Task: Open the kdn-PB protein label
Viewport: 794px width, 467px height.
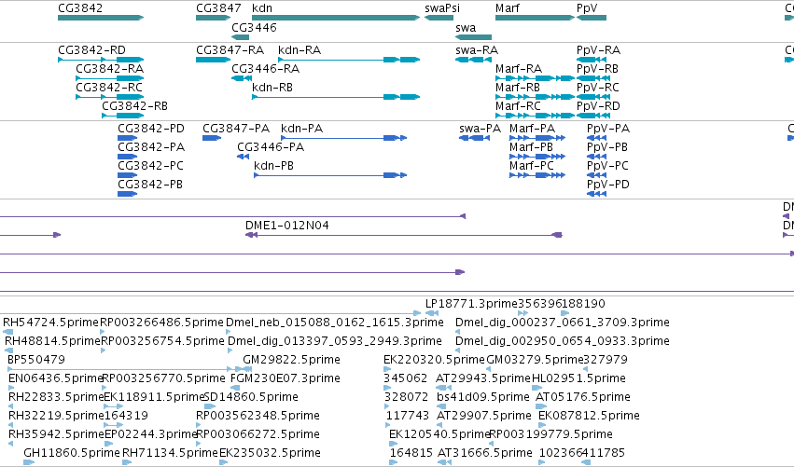Action: pyautogui.click(x=274, y=166)
